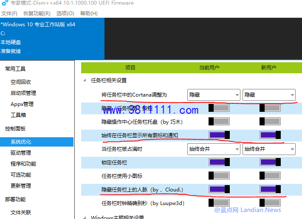Click the 部署功能 section heading
The image size is (302, 219).
15,199
